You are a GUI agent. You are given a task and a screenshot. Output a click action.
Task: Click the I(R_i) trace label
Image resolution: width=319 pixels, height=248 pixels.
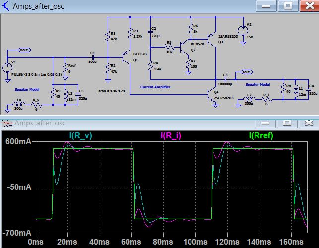coord(171,135)
